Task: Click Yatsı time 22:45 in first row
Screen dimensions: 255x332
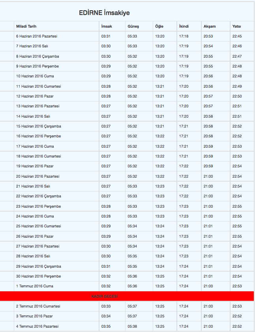Action: 237,36
